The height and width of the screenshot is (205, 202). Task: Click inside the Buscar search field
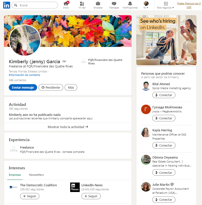(x=35, y=5)
